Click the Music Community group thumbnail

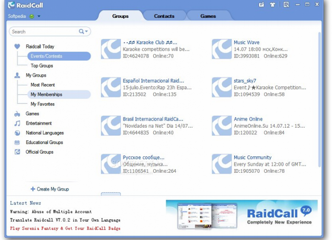[222, 164]
